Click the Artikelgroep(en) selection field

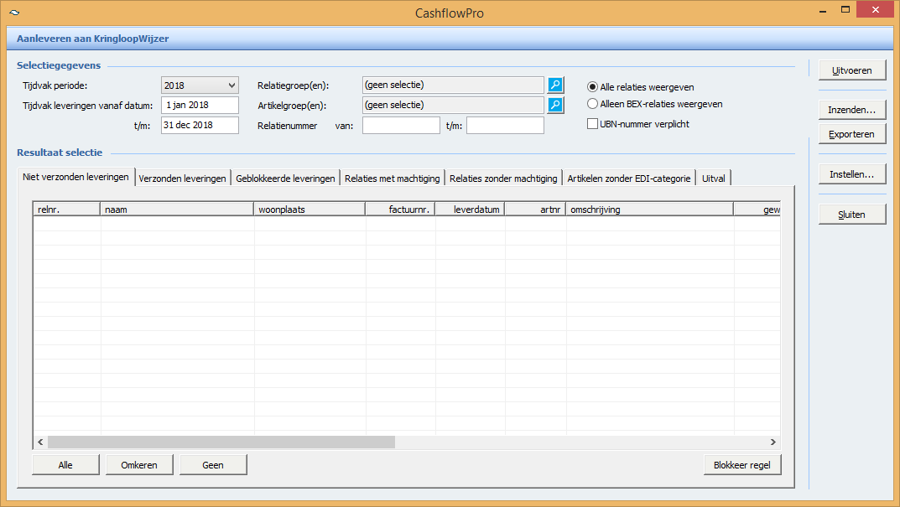point(454,105)
